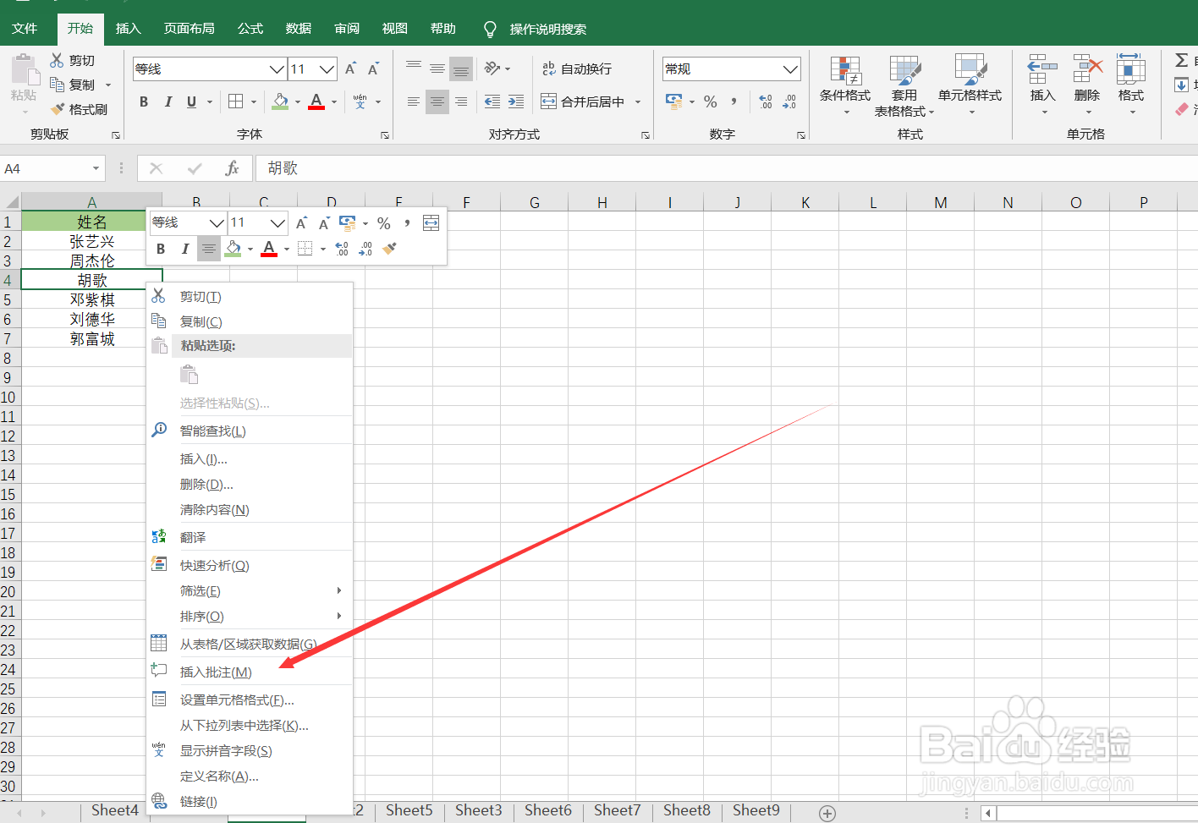The image size is (1198, 823).
Task: Choose 清除内容(N) from context menu
Action: (x=250, y=509)
